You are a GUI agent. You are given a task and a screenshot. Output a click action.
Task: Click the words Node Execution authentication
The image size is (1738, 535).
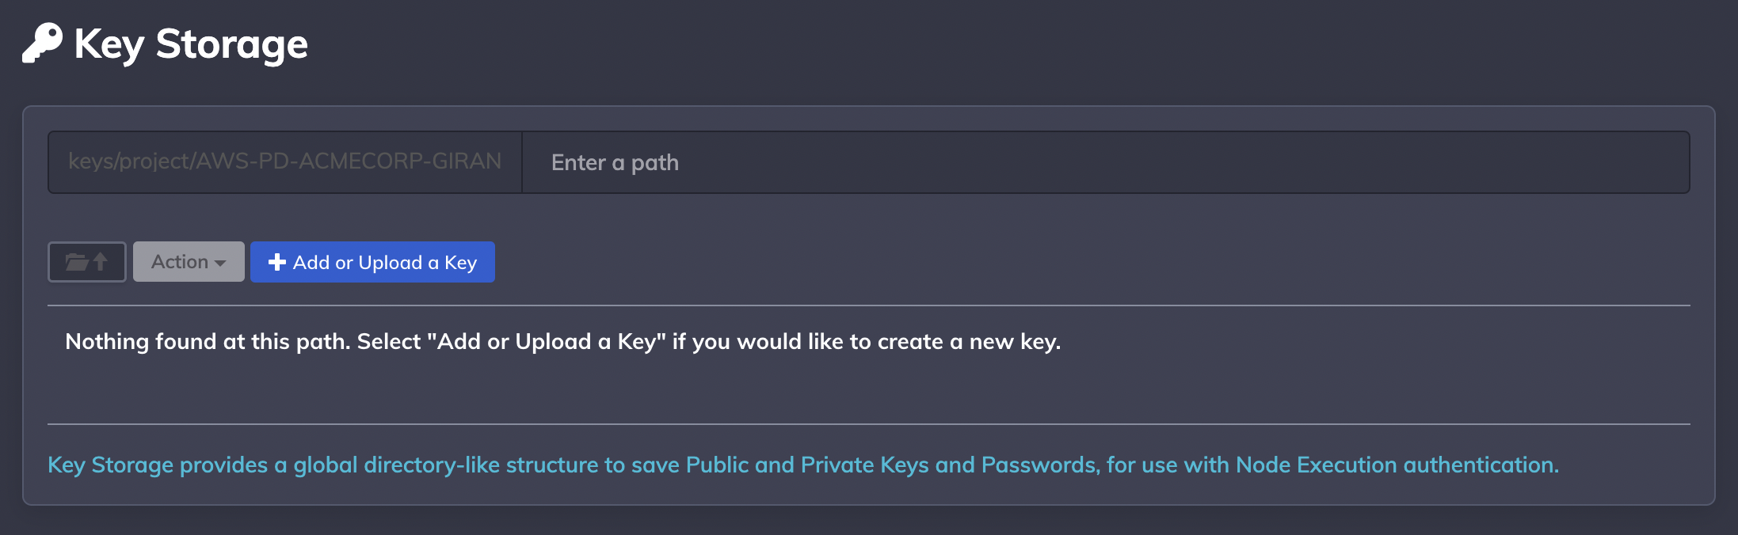(x=1397, y=465)
